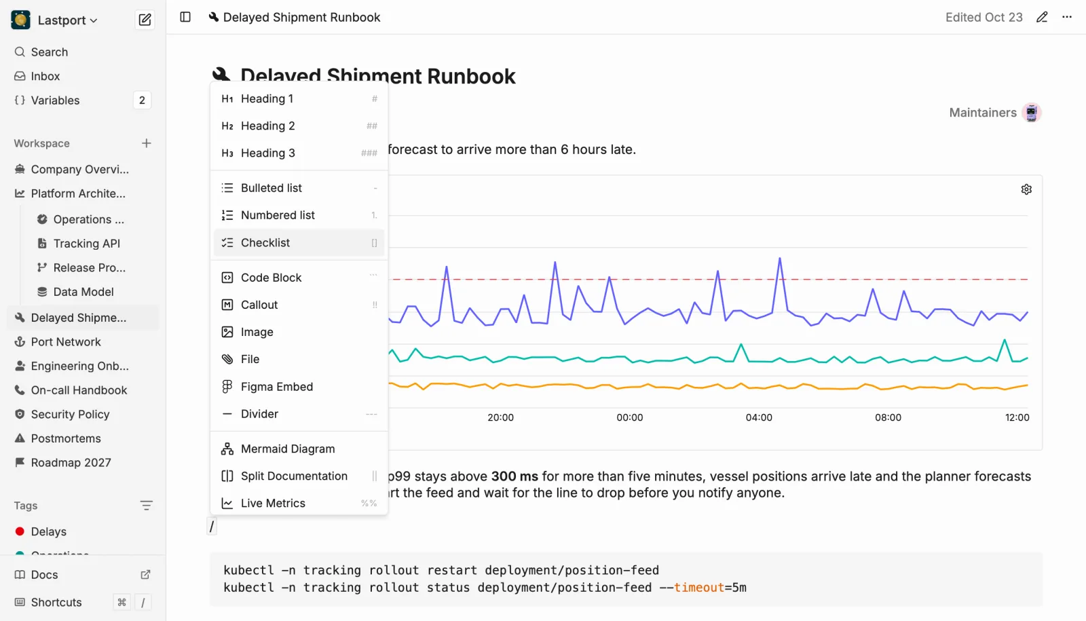The height and width of the screenshot is (621, 1086).
Task: Open the Engineering Onboarding page
Action: tap(83, 366)
